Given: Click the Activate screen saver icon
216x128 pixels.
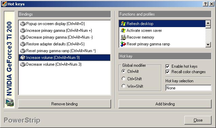Looking at the screenshot, I should (123, 30).
